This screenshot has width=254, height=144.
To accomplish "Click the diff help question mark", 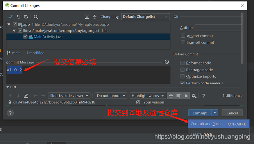I will tap(204, 96).
